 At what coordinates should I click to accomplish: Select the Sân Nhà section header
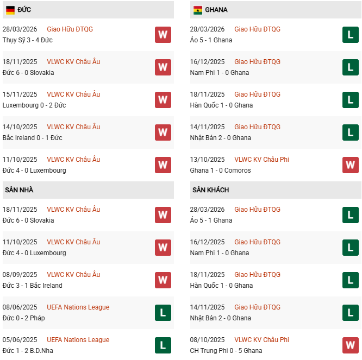tap(19, 190)
